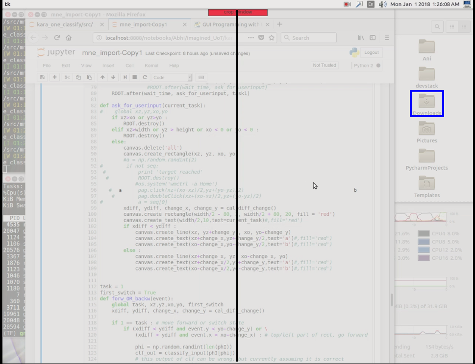Restart the kernel with circular arrow

pyautogui.click(x=145, y=77)
